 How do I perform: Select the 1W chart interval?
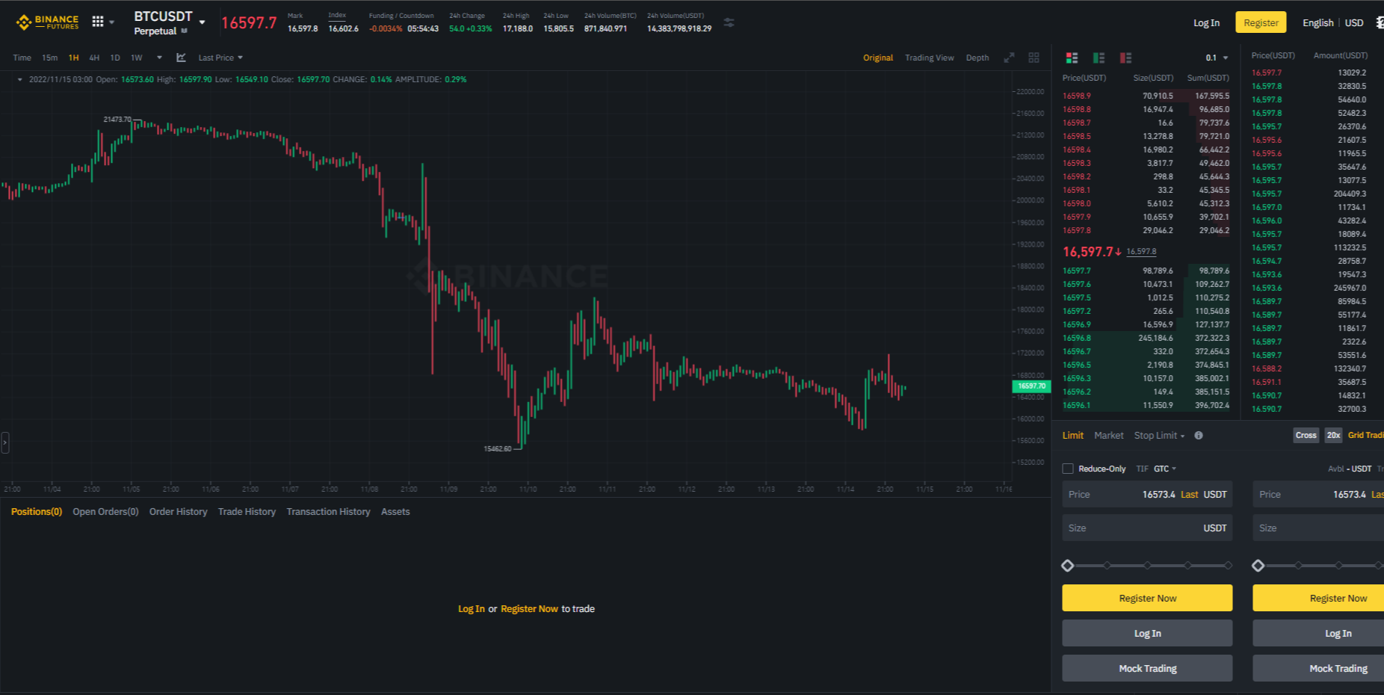[137, 58]
